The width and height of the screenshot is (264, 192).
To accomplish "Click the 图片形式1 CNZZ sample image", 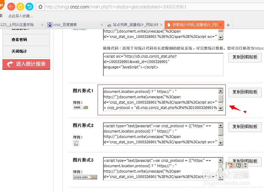I will tap(81, 107).
